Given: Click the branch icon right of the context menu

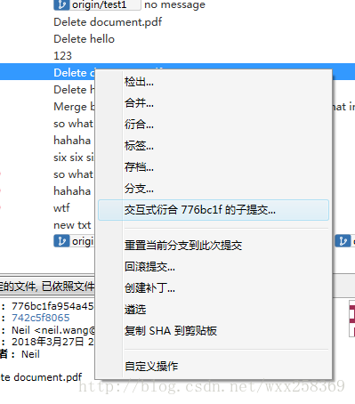Looking at the screenshot, I should tap(343, 241).
